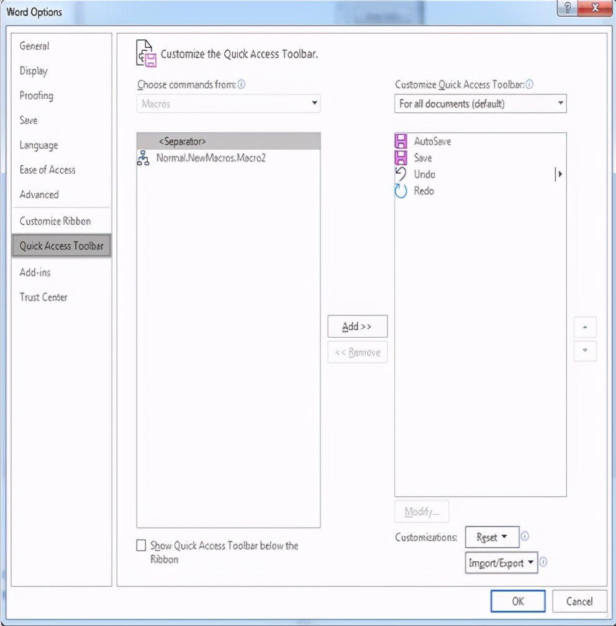
Task: Expand the Undo submenu arrow
Action: tap(559, 174)
